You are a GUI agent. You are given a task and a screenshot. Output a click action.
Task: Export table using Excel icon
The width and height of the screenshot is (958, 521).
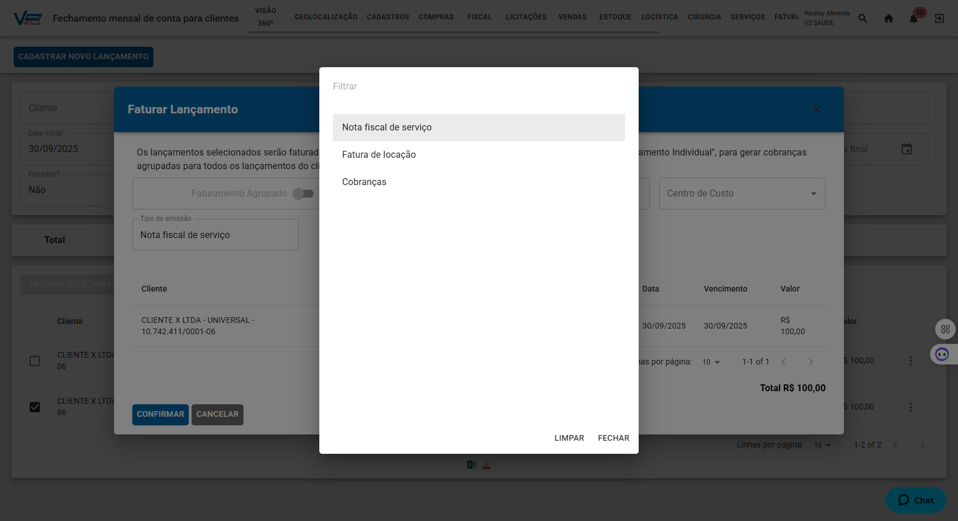(472, 465)
